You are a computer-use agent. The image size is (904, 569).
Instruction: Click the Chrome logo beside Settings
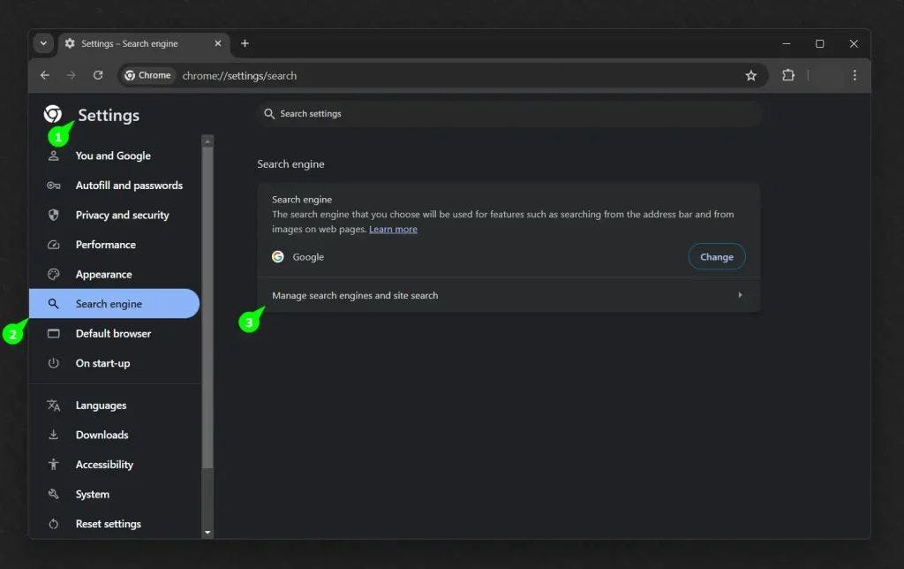[53, 114]
